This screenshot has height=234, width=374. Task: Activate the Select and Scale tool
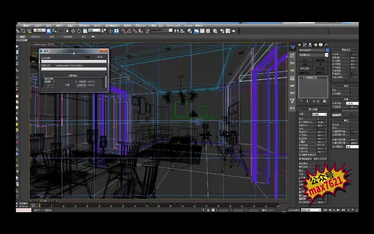85,31
